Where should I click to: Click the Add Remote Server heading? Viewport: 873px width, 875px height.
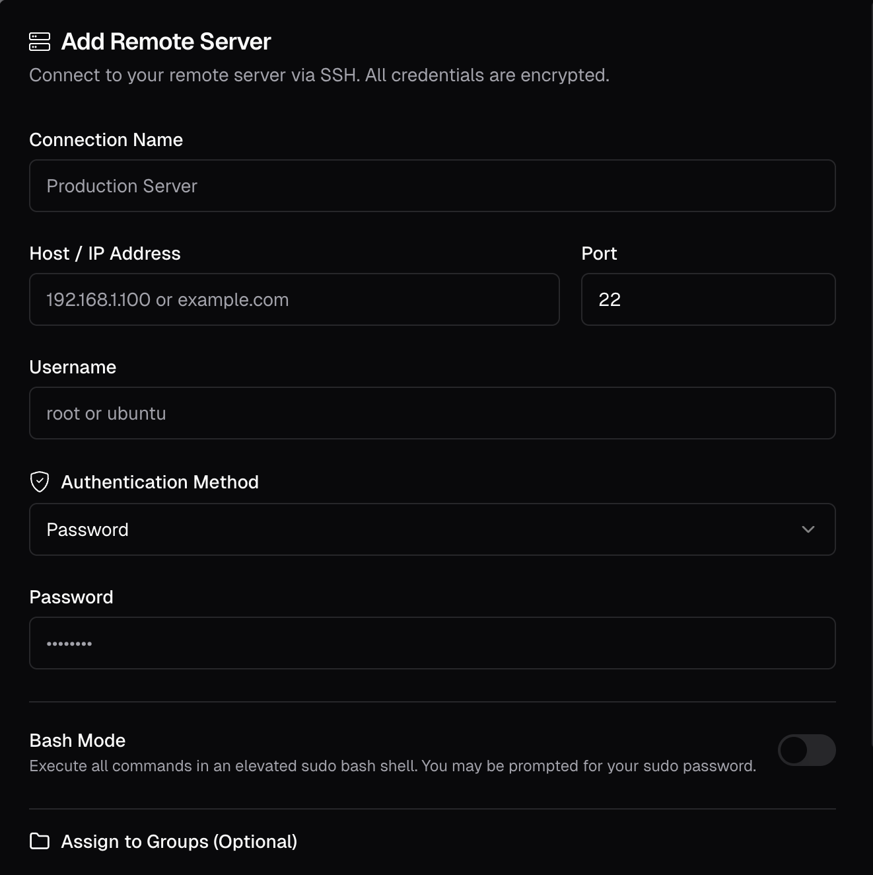166,42
